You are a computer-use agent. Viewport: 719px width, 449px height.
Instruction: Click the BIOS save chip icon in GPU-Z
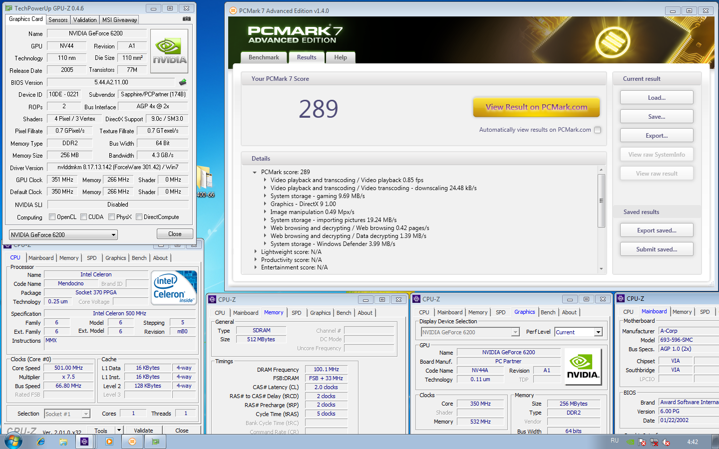coord(183,82)
